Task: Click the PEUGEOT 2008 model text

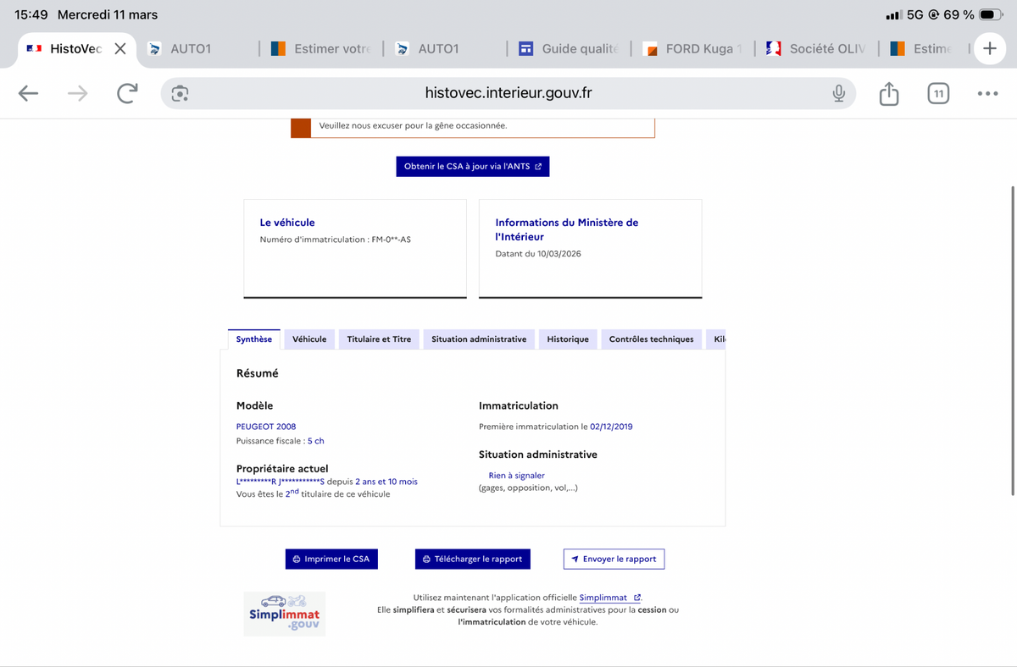Action: pyautogui.click(x=266, y=427)
